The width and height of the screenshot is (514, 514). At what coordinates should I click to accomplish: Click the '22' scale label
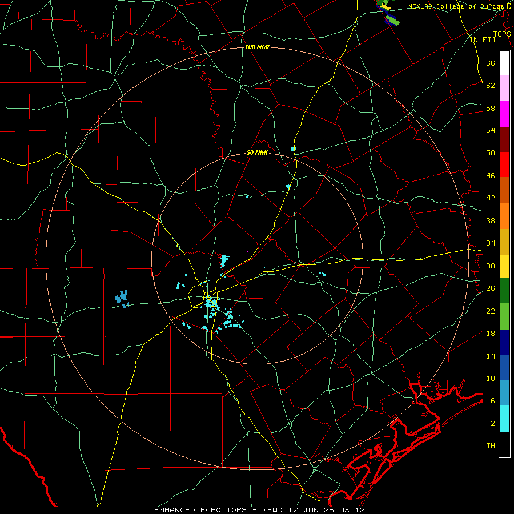[x=491, y=311]
